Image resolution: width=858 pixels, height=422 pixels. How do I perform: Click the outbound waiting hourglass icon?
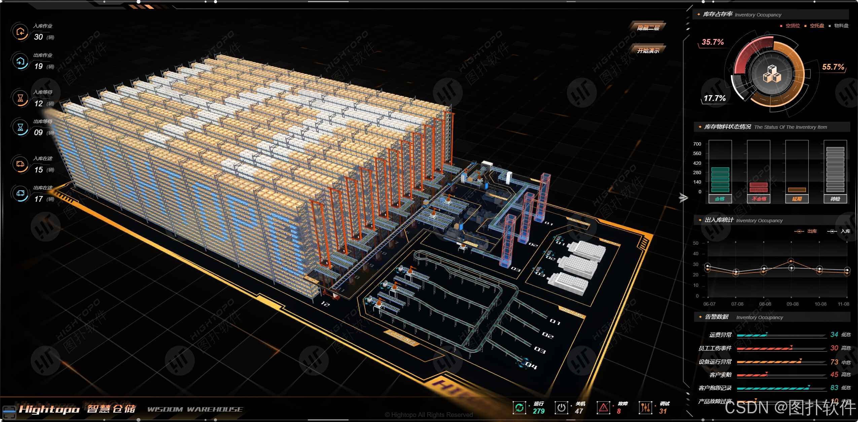(20, 127)
